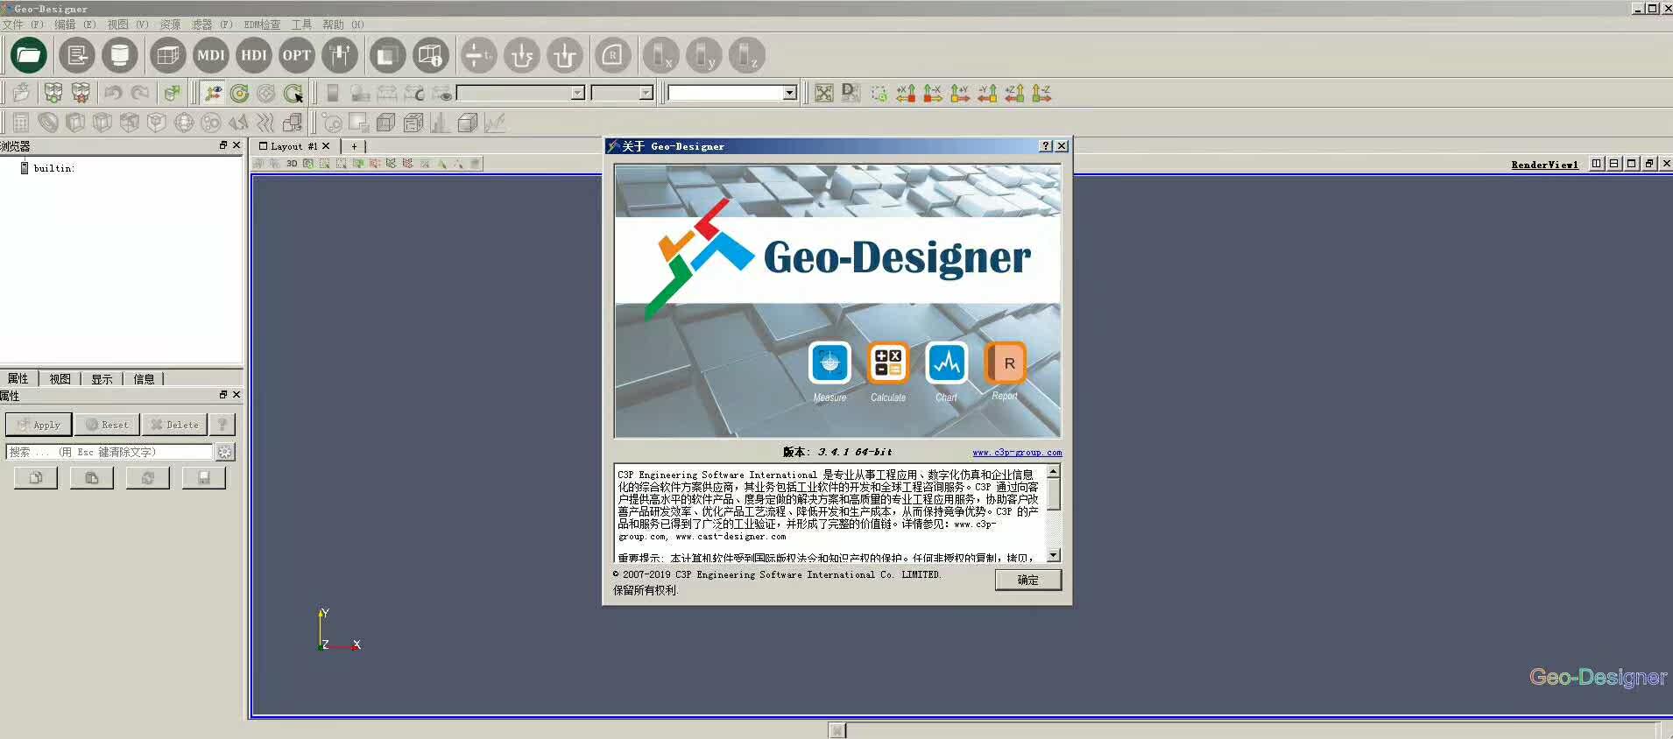Click the OPT round toolbar button
This screenshot has height=739, width=1673.
click(297, 55)
